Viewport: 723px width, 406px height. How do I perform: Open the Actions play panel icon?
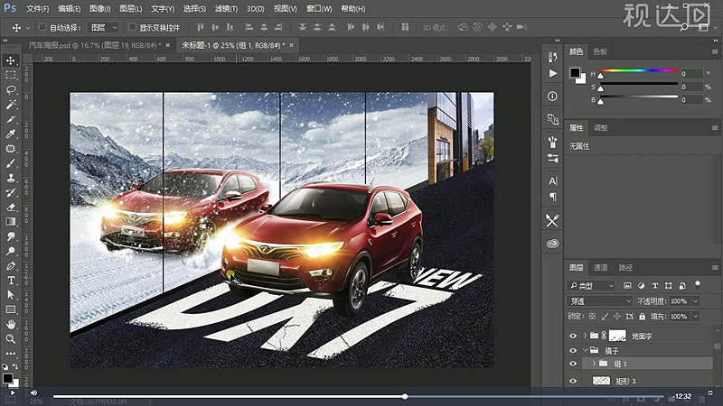552,73
